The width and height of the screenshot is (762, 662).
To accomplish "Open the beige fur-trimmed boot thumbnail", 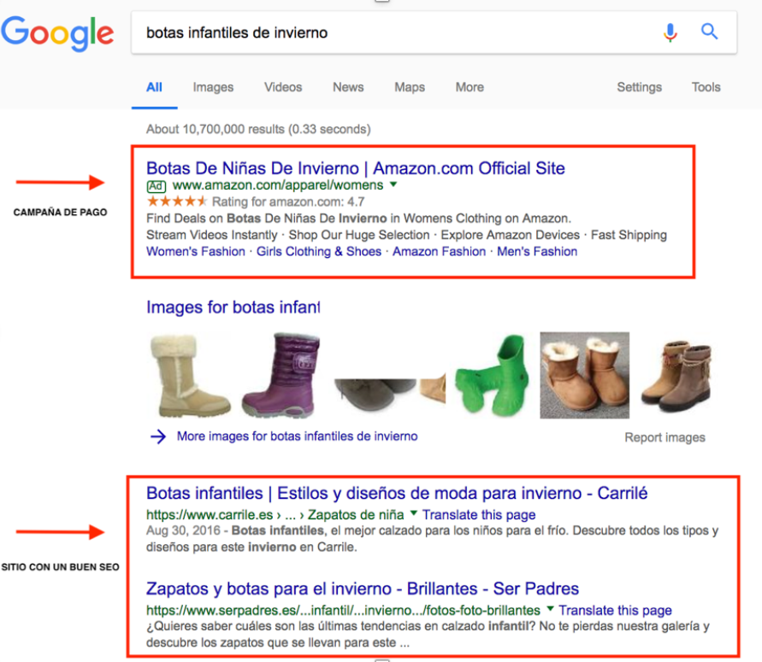I will [190, 375].
